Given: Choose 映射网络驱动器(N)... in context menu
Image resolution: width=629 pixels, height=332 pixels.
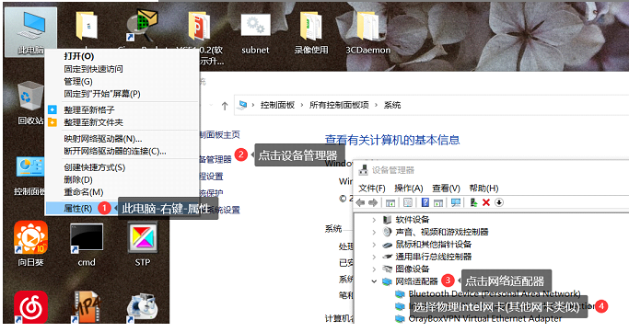Looking at the screenshot, I should 122,139.
